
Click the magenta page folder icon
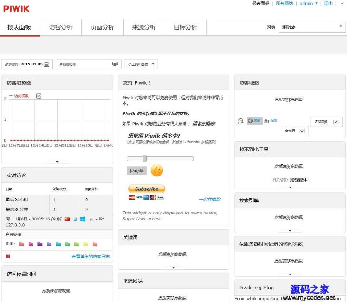click(31, 244)
